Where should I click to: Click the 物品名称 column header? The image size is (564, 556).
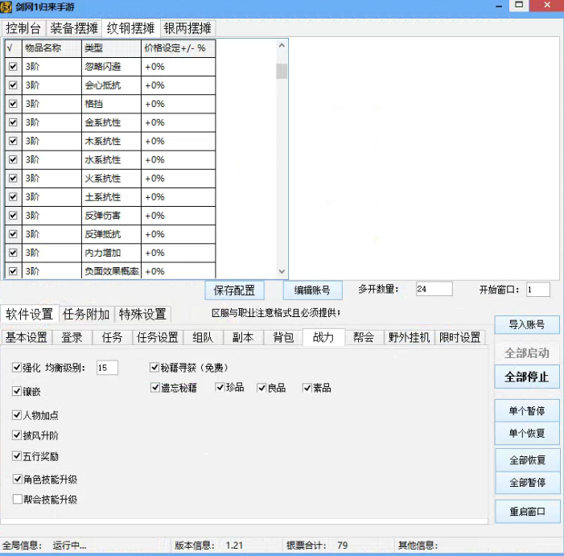(x=52, y=48)
